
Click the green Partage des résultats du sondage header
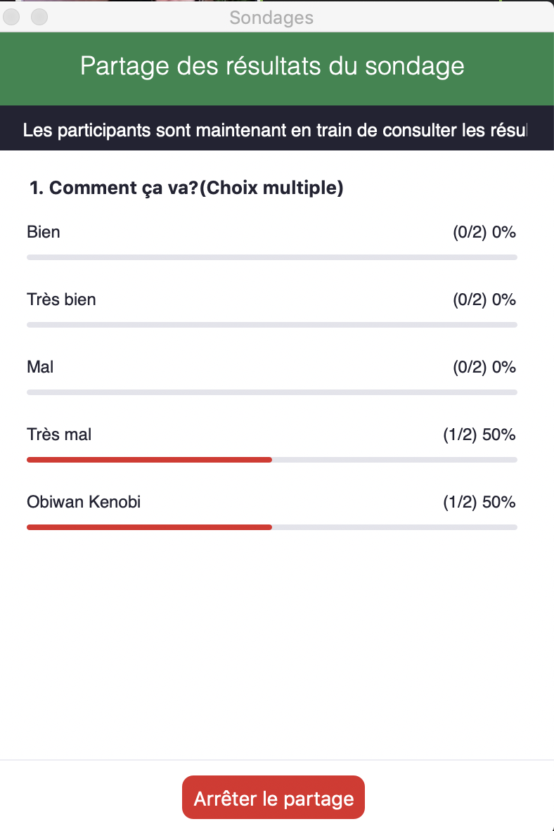[x=272, y=66]
